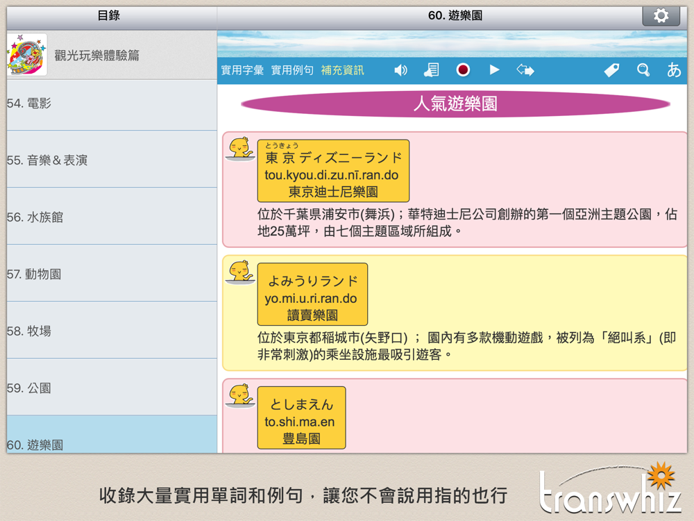The image size is (694, 521).
Task: Open chapter 56. 水族館
Action: 112,216
